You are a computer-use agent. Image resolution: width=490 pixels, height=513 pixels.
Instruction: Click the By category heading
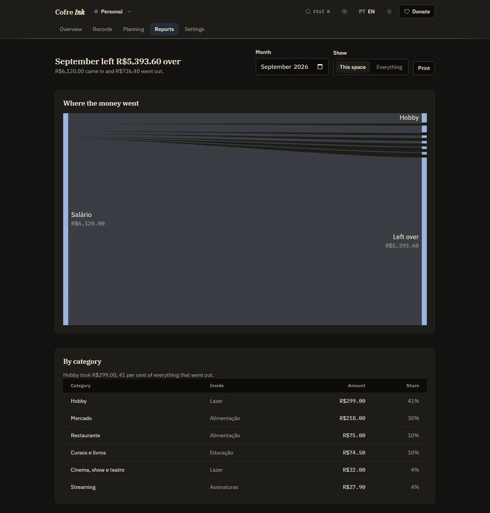82,362
